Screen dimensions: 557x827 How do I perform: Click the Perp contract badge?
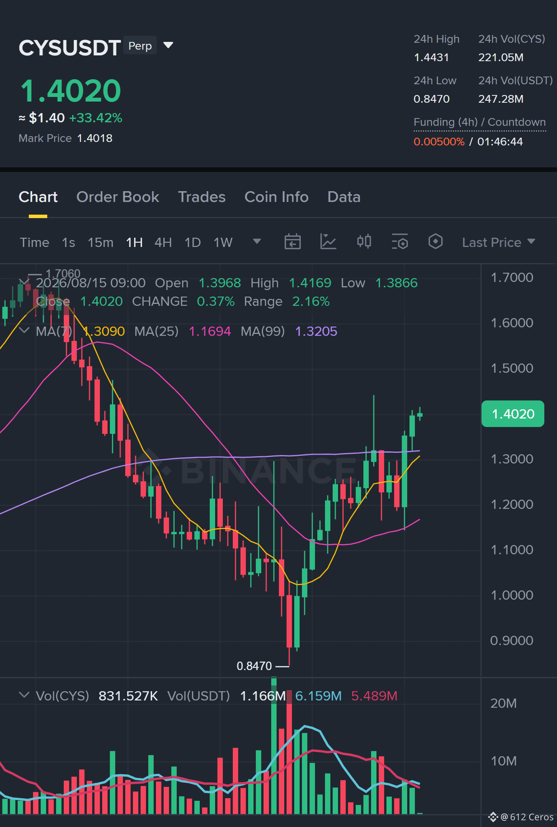(140, 46)
